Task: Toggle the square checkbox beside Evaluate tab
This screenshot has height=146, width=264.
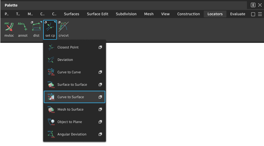Action: pos(253,14)
